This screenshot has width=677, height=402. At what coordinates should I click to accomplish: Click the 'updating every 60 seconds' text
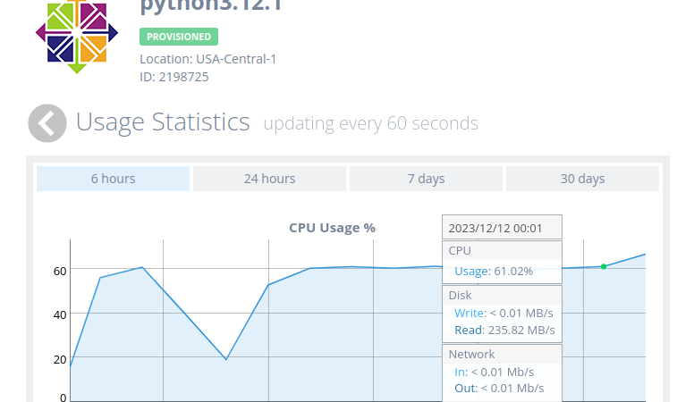click(370, 123)
